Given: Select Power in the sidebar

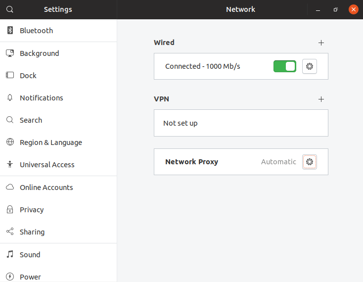Looking at the screenshot, I should pos(58,274).
